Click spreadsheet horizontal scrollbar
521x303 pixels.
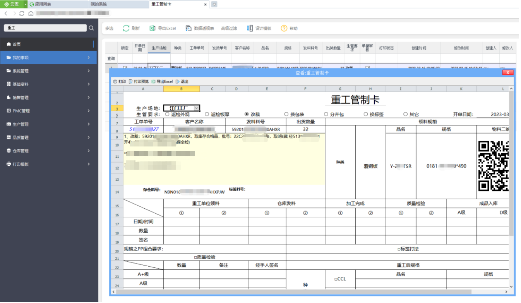pyautogui.click(x=294, y=291)
